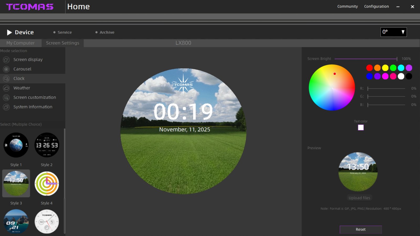This screenshot has width=420, height=236.
Task: Switch to the Screen Settings tab
Action: [62, 43]
